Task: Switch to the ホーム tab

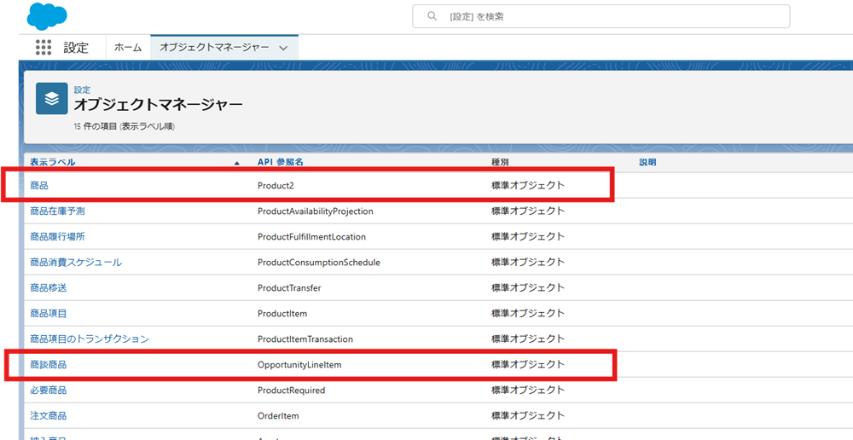Action: (128, 47)
